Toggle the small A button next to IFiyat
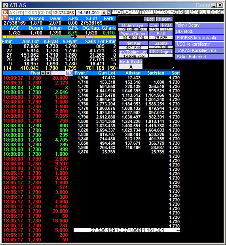Image resolution: width=226 pixels, height=245 pixels. click(x=43, y=73)
